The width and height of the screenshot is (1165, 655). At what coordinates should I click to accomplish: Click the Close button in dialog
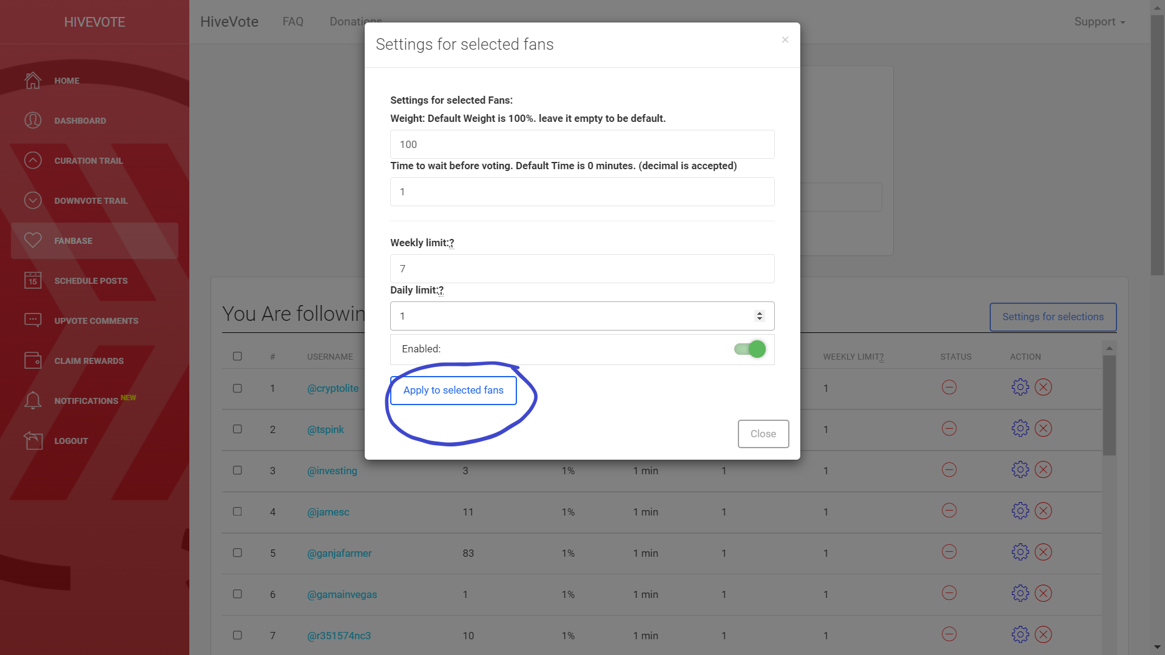(763, 434)
